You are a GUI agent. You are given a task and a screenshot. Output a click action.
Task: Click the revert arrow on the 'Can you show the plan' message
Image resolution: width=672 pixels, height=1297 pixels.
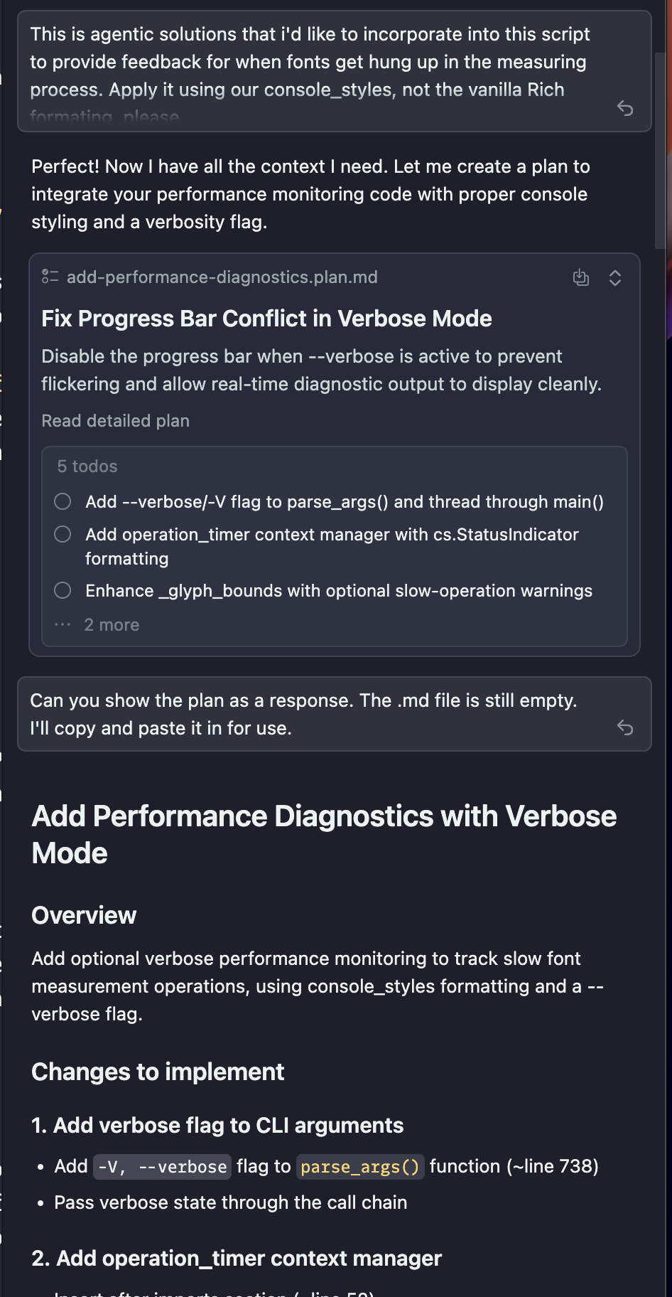pyautogui.click(x=625, y=727)
